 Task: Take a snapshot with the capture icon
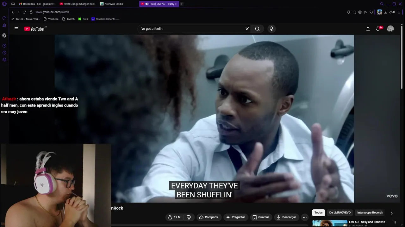click(x=354, y=12)
